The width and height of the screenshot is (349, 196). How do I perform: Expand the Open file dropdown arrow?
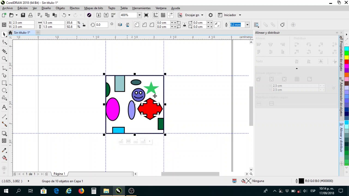pyautogui.click(x=16, y=15)
